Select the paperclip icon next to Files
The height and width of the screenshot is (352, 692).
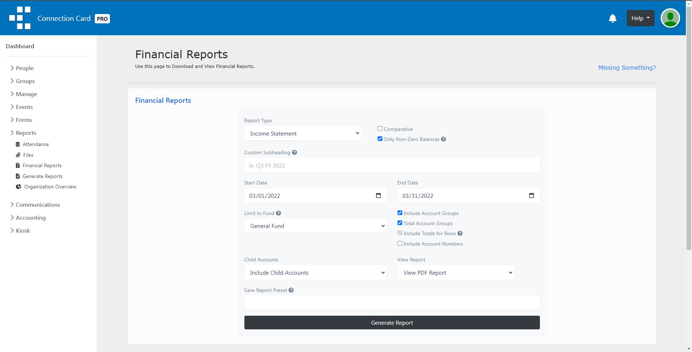(18, 155)
